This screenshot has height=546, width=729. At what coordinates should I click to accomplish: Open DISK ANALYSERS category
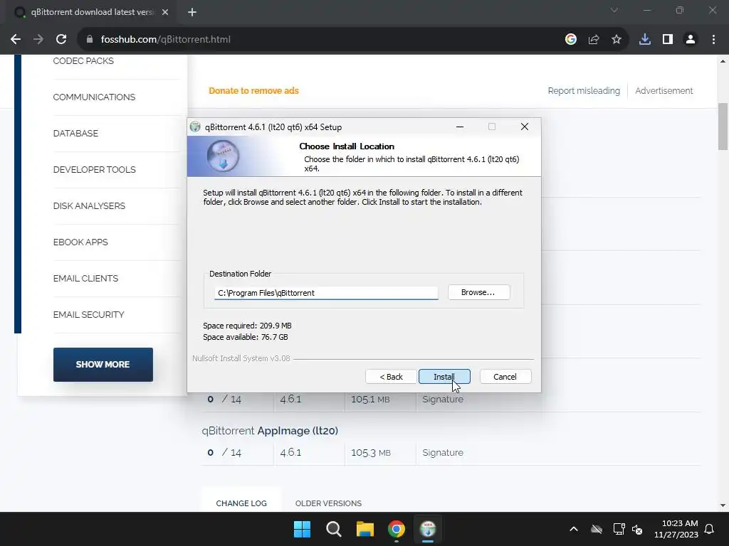[89, 205]
